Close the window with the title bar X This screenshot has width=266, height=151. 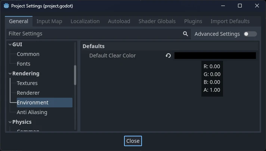257,6
